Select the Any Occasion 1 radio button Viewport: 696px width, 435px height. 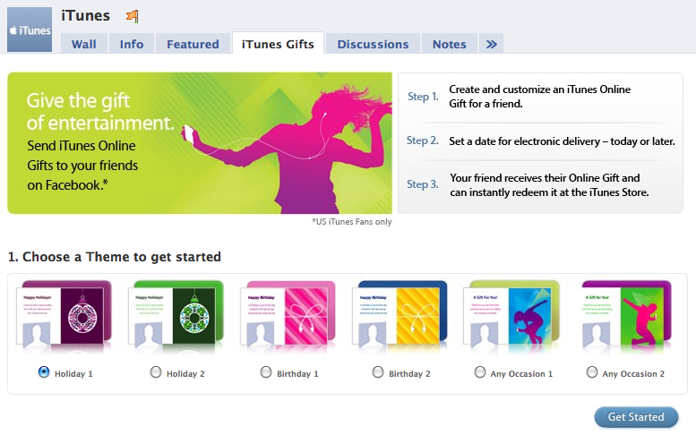(480, 372)
